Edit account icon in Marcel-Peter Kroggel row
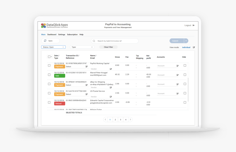The width and height of the screenshot is (236, 152). click(x=178, y=75)
